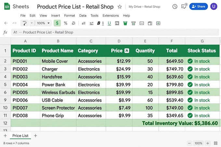Click the bottom 100% zoom level
The height and width of the screenshot is (147, 221).
198,143
